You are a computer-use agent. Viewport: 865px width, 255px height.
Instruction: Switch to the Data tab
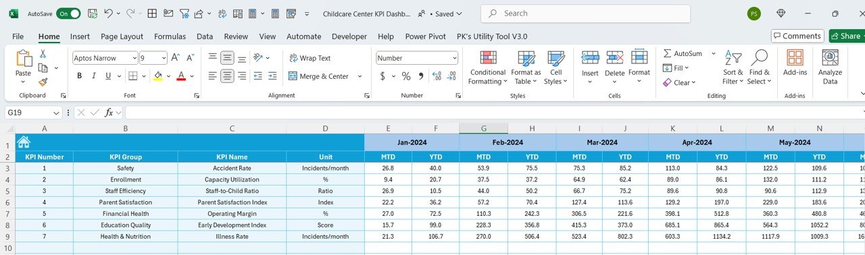click(205, 36)
